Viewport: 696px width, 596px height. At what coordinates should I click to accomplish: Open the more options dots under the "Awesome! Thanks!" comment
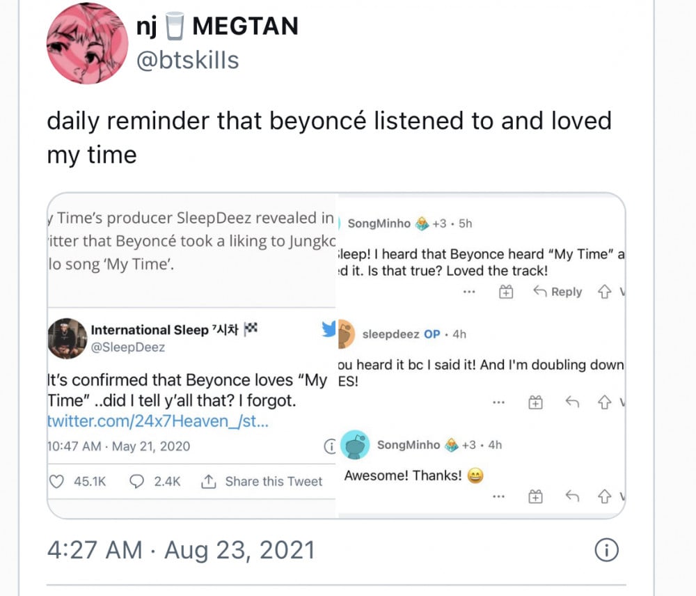tap(498, 496)
